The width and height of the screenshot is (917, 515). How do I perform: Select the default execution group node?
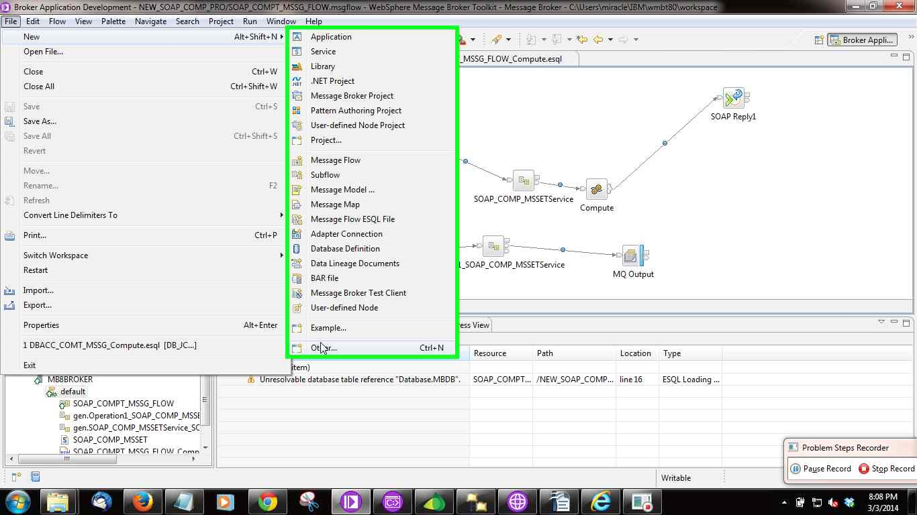pos(73,392)
